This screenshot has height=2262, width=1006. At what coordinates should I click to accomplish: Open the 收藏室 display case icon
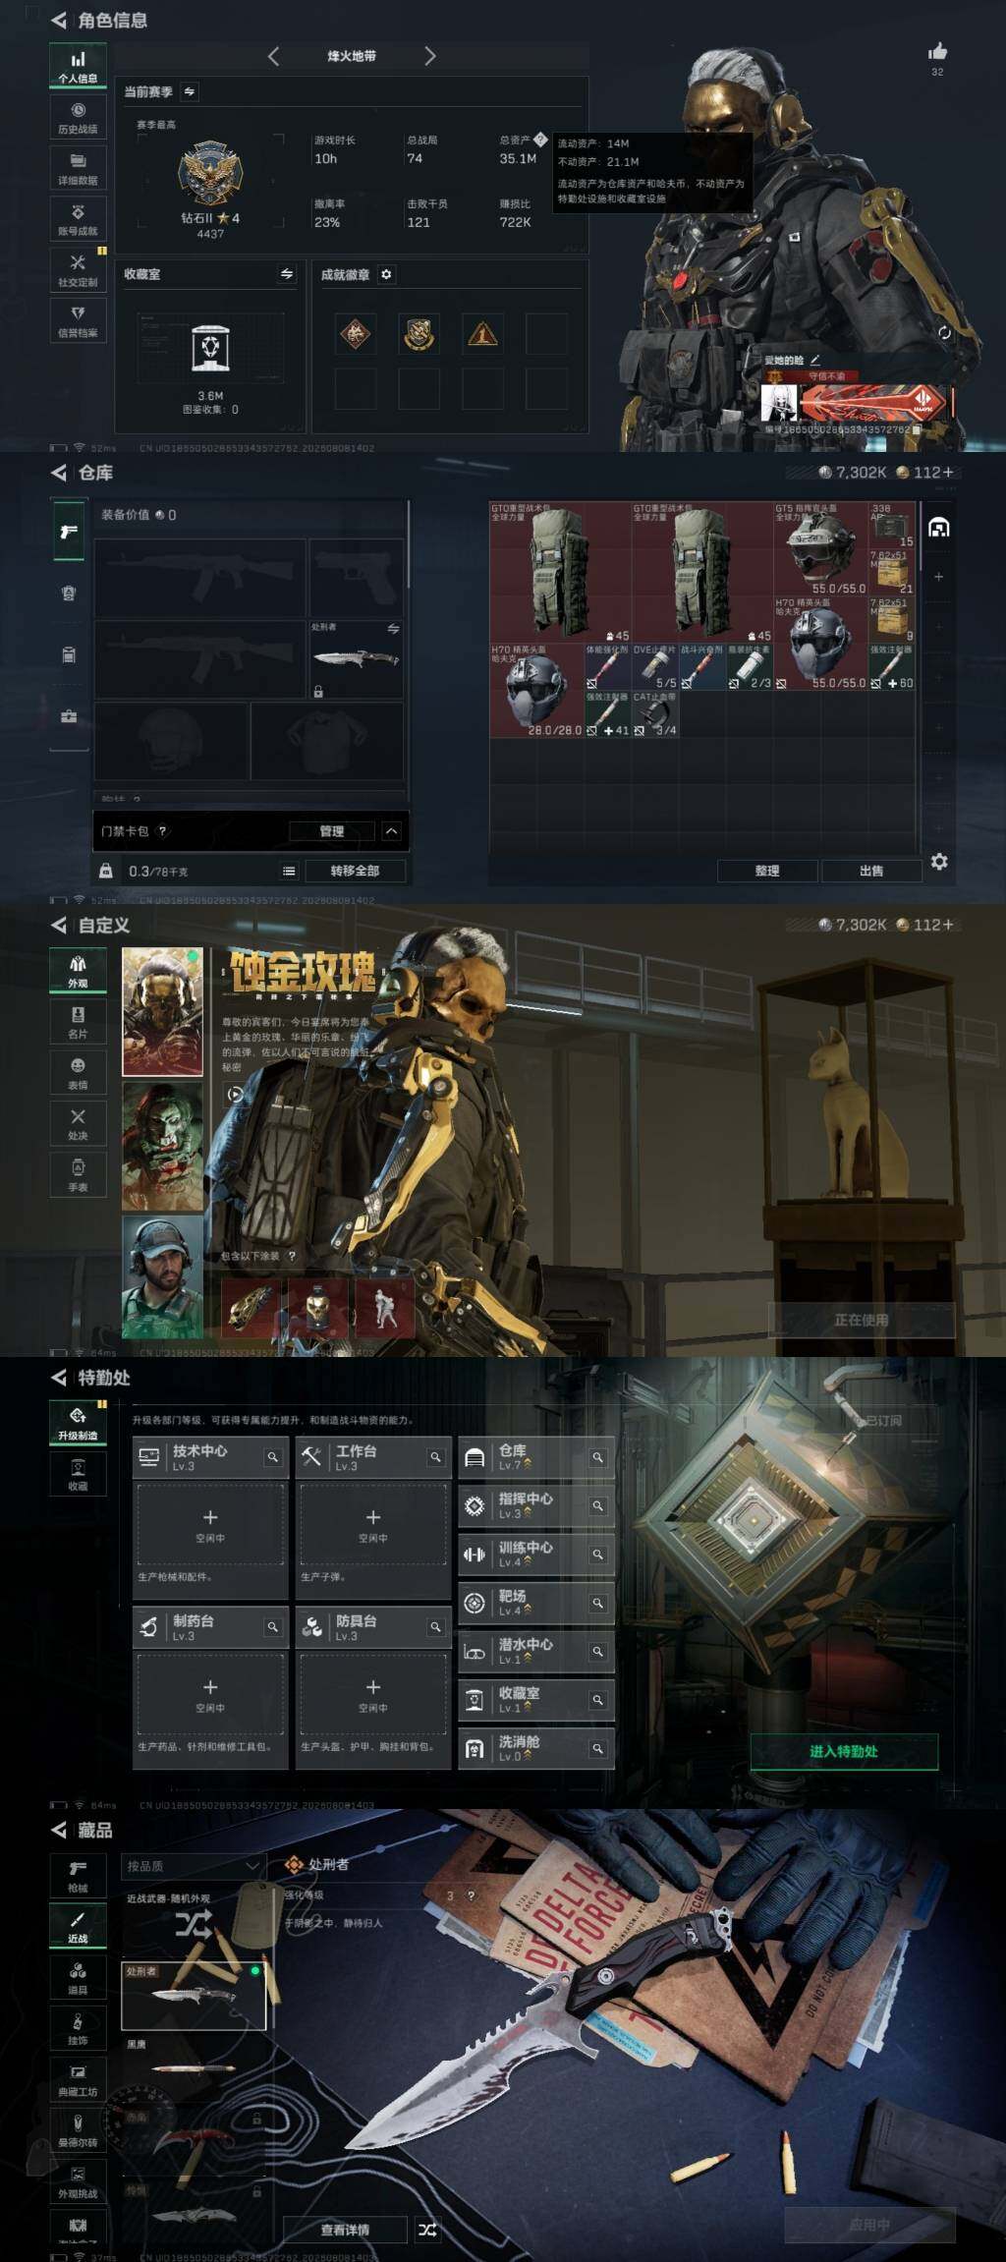click(x=210, y=348)
